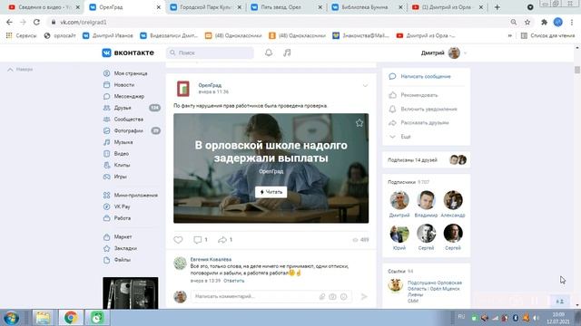Open Подслушано Орловская Область link
This screenshot has height=326, width=581.
pyautogui.click(x=434, y=288)
